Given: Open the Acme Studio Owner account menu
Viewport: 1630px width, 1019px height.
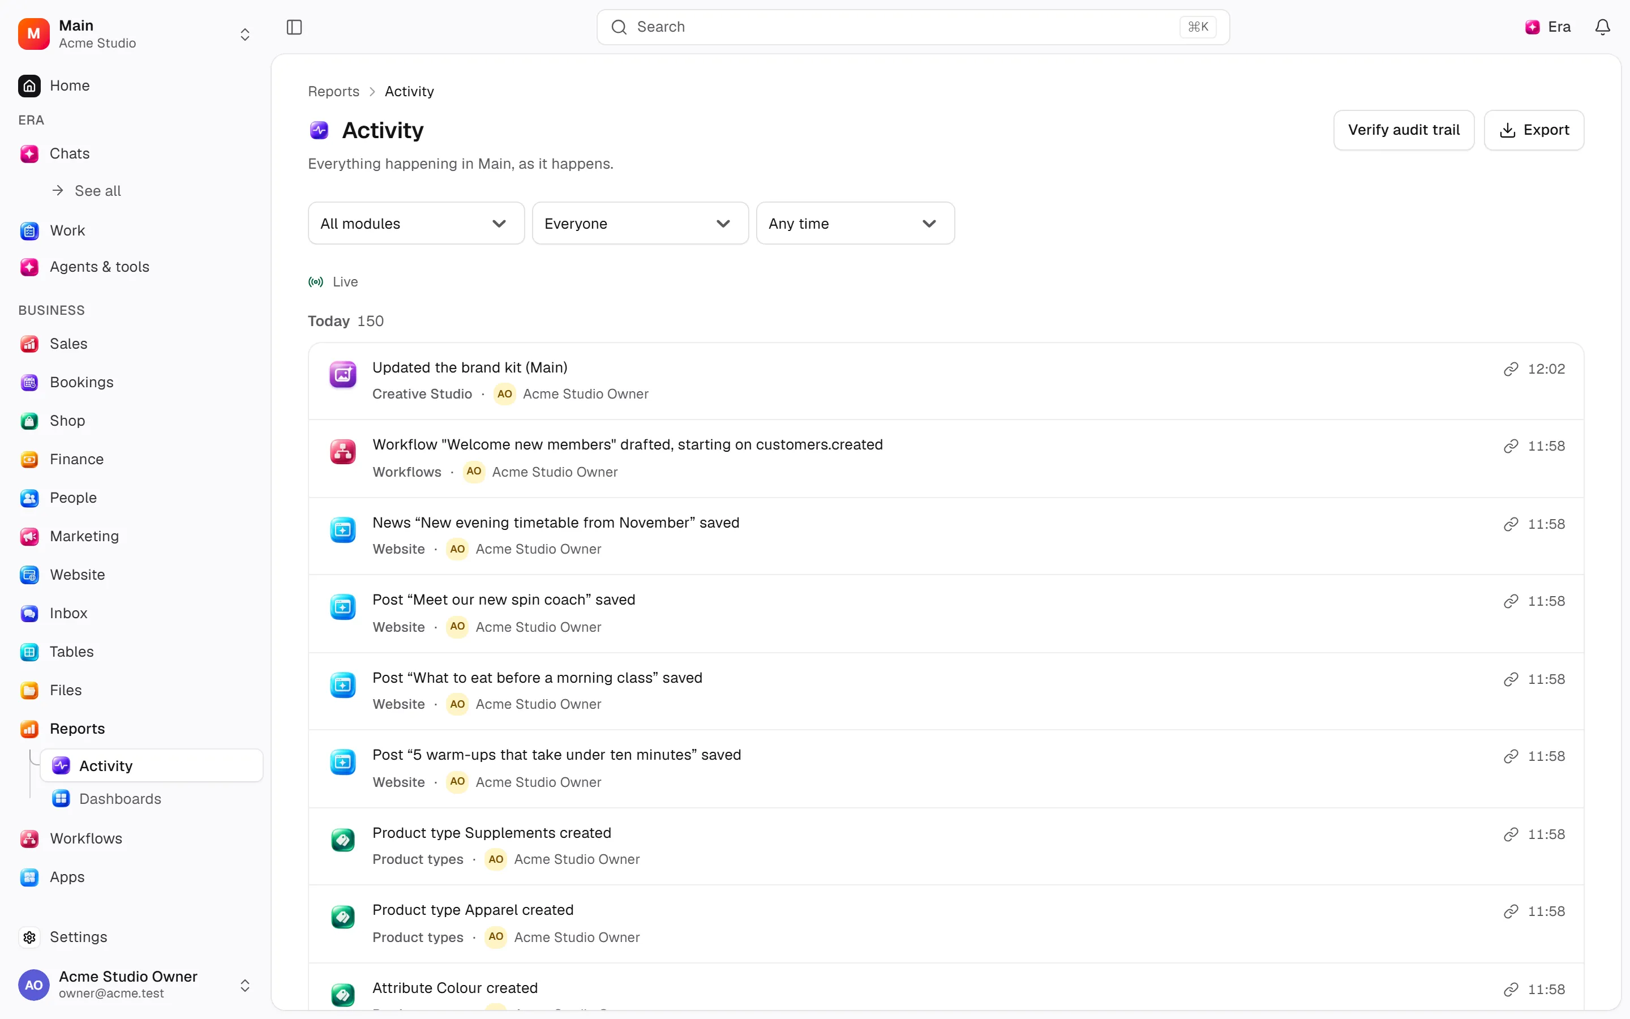Looking at the screenshot, I should point(135,984).
